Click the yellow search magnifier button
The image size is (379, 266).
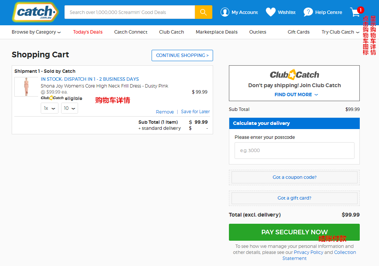(204, 12)
